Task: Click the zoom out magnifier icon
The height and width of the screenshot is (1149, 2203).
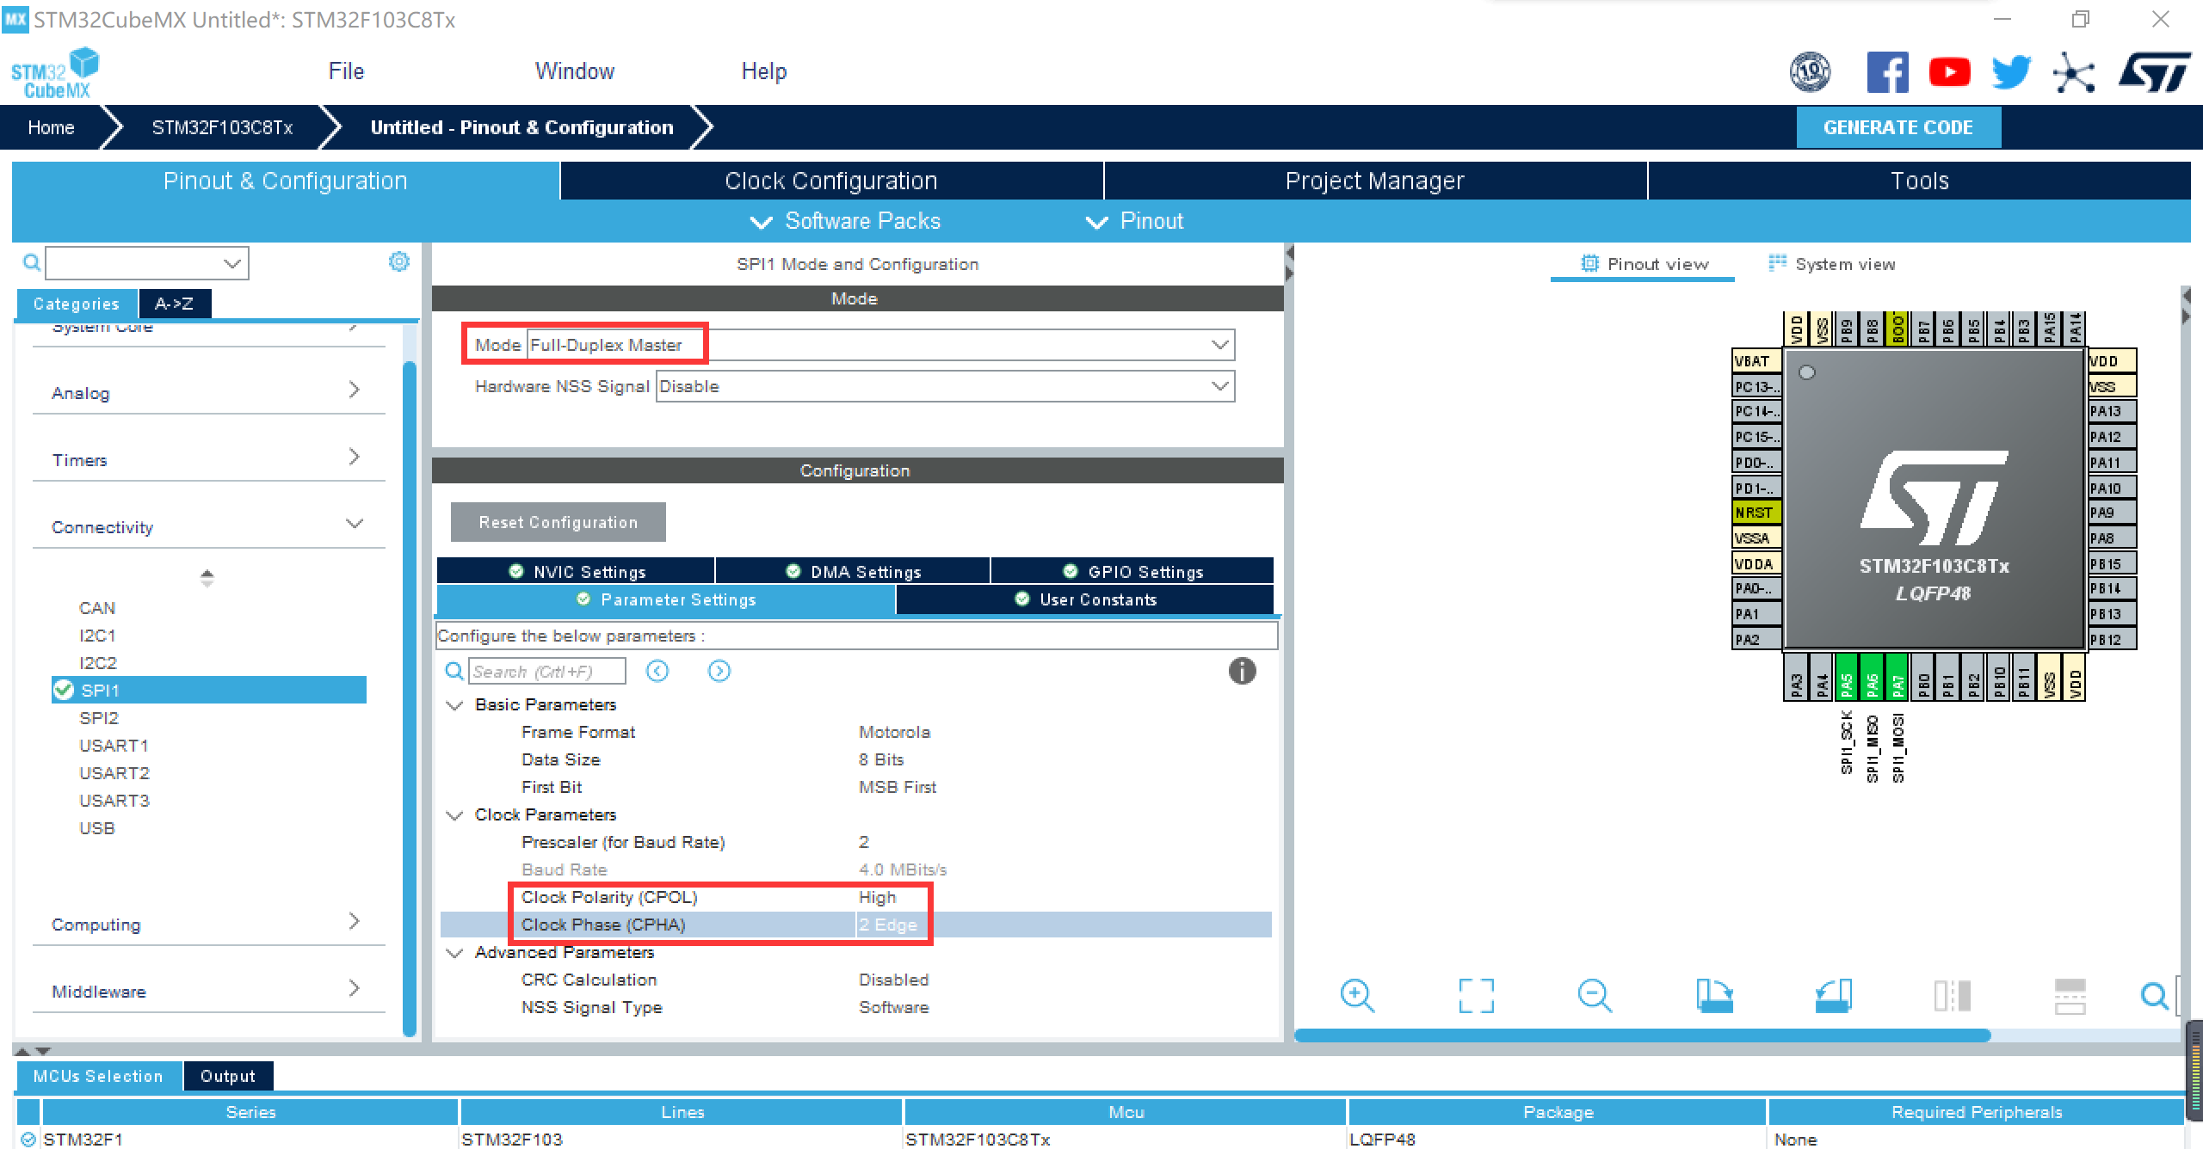Action: 1595,996
